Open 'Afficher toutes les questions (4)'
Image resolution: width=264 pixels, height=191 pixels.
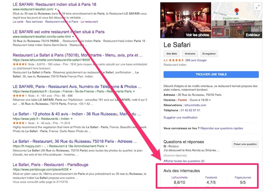click(x=184, y=161)
